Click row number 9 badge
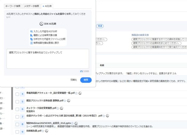 [22, 132]
